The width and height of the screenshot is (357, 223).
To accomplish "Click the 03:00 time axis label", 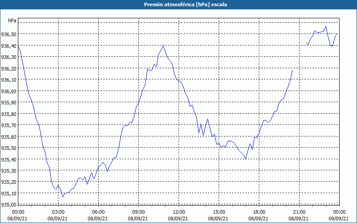I will click(x=58, y=212).
